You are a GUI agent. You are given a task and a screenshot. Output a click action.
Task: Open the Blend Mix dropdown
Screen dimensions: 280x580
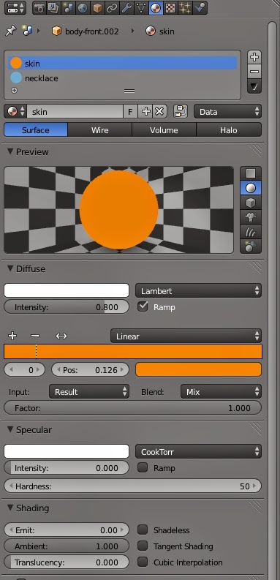(x=221, y=391)
